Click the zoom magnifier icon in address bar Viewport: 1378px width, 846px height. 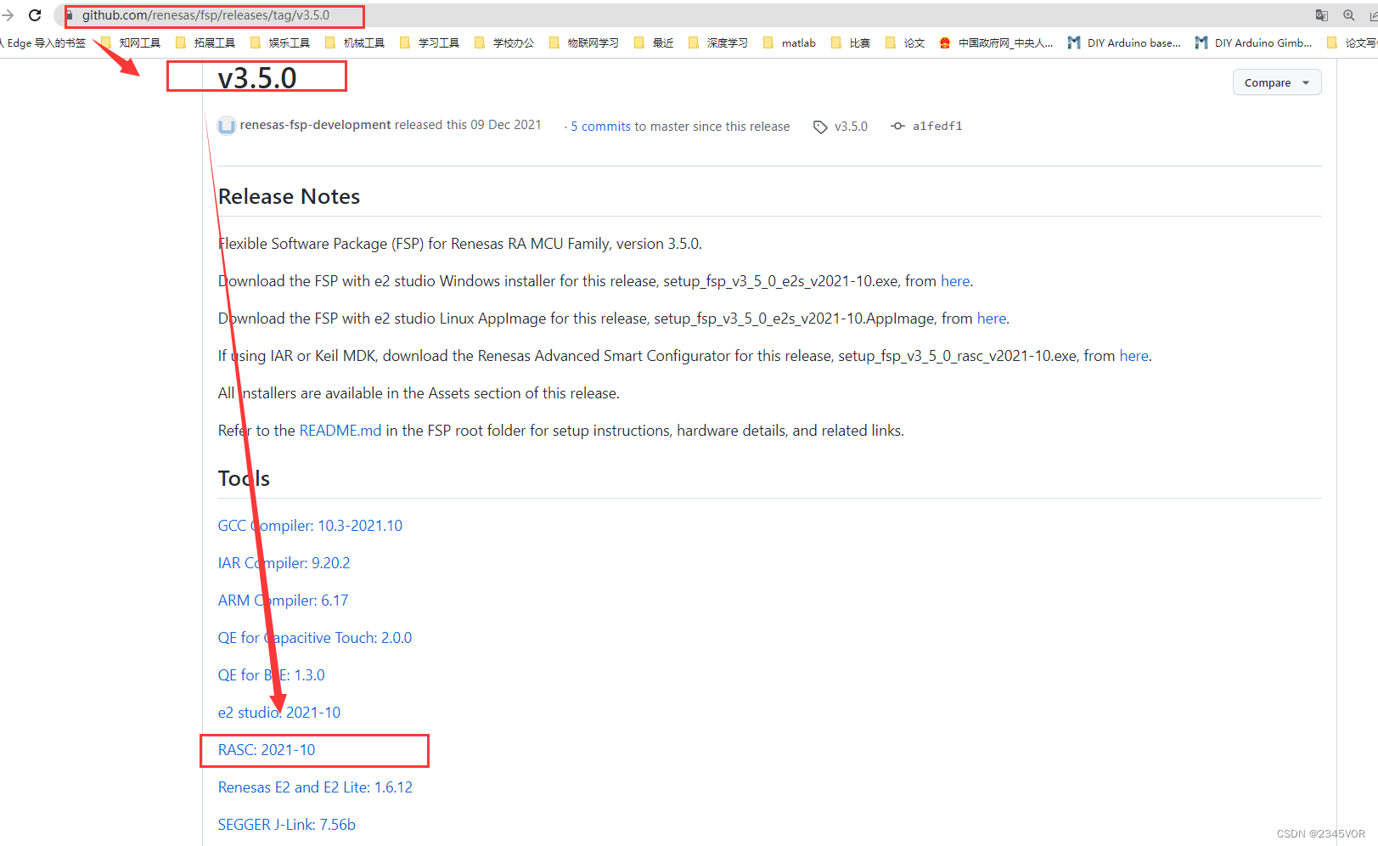[x=1349, y=15]
